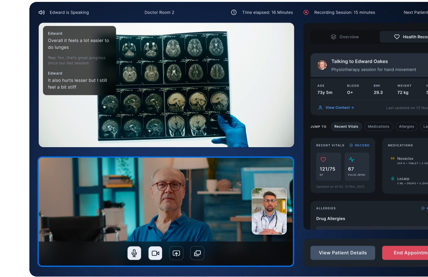Toggle the red recording session indicator
Viewport: 428px width, 277px height.
pos(306,12)
